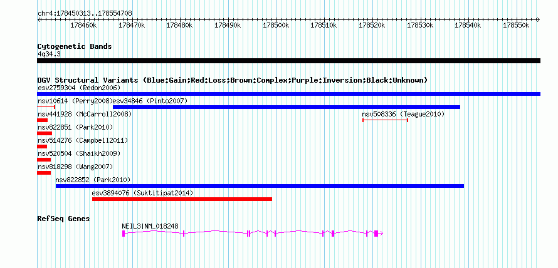Click the 178460k ruler position

(x=83, y=26)
